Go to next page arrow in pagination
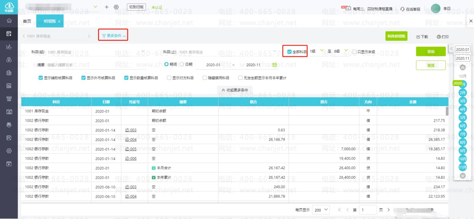 click(x=389, y=210)
